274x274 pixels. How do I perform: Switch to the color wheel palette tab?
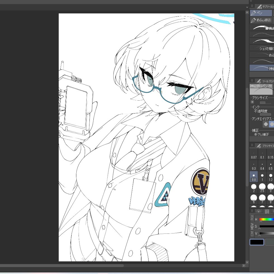point(259,211)
